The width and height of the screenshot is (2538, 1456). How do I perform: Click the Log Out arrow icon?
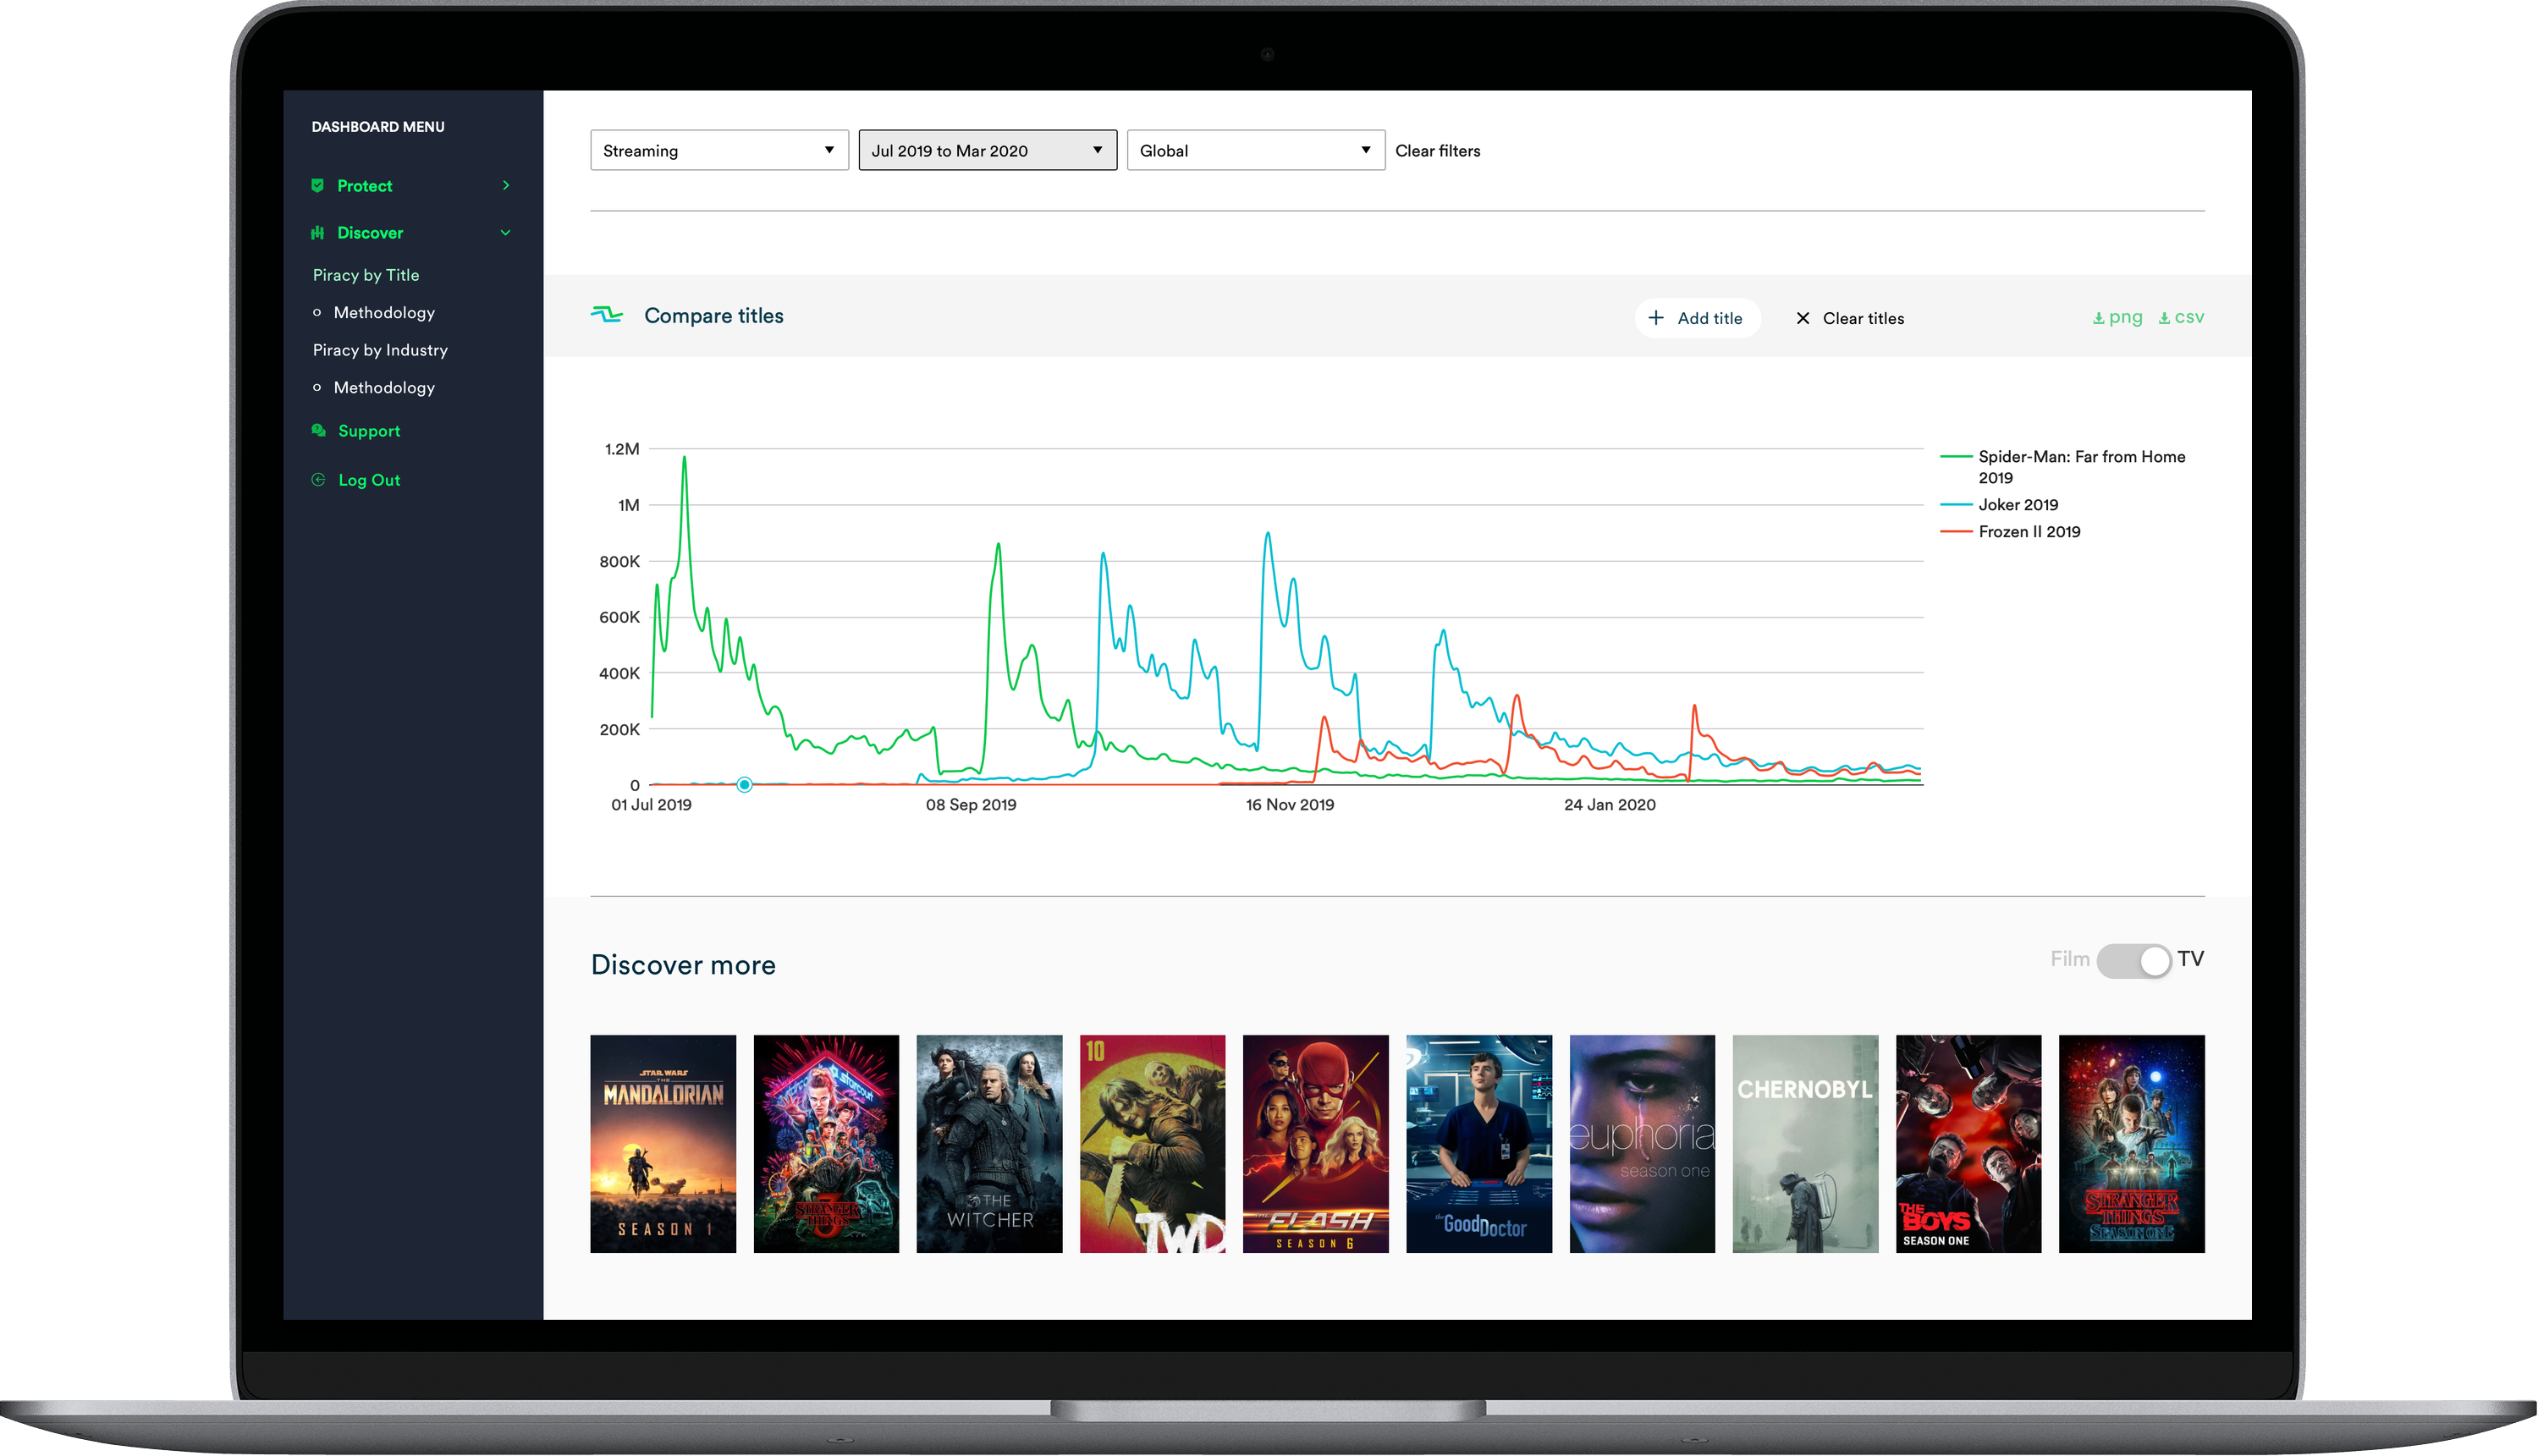[318, 479]
